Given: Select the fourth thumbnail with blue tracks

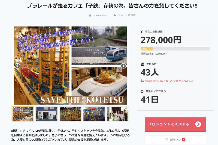Looking at the screenshot, I should click(94, 114).
